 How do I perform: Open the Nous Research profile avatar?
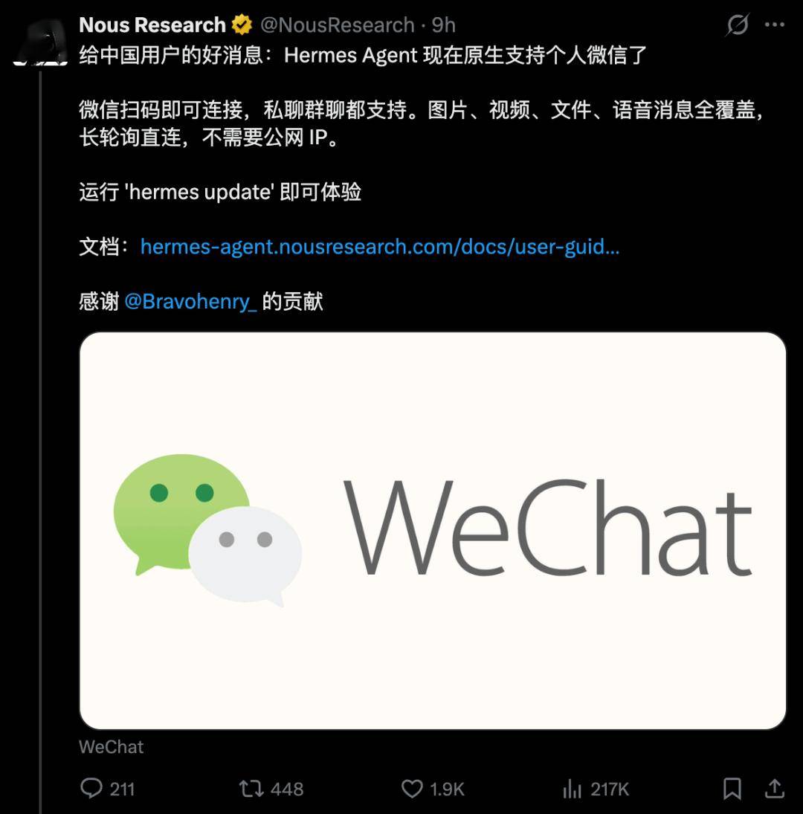(x=40, y=42)
